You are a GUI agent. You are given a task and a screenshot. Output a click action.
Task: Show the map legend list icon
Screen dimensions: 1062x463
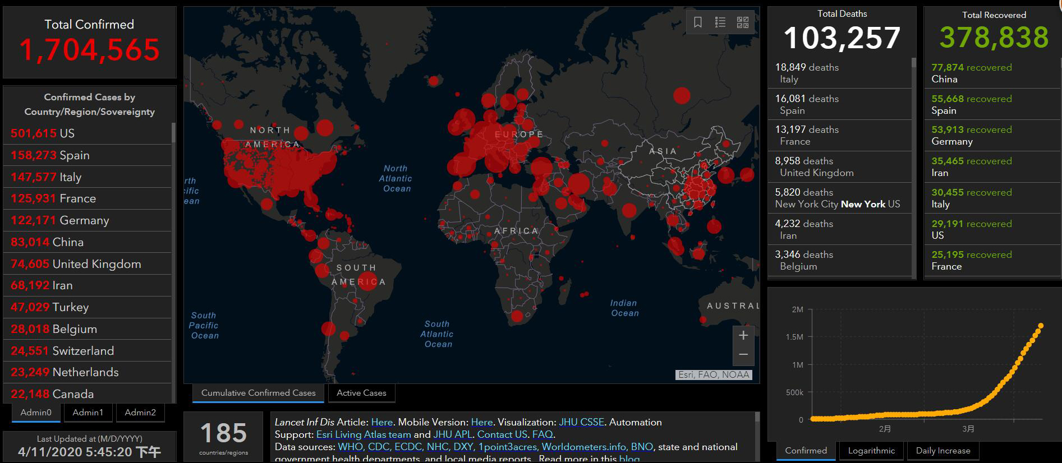[720, 22]
